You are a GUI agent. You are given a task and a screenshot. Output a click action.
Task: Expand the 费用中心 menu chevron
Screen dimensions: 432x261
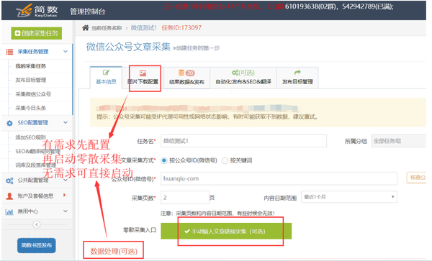coord(66,211)
